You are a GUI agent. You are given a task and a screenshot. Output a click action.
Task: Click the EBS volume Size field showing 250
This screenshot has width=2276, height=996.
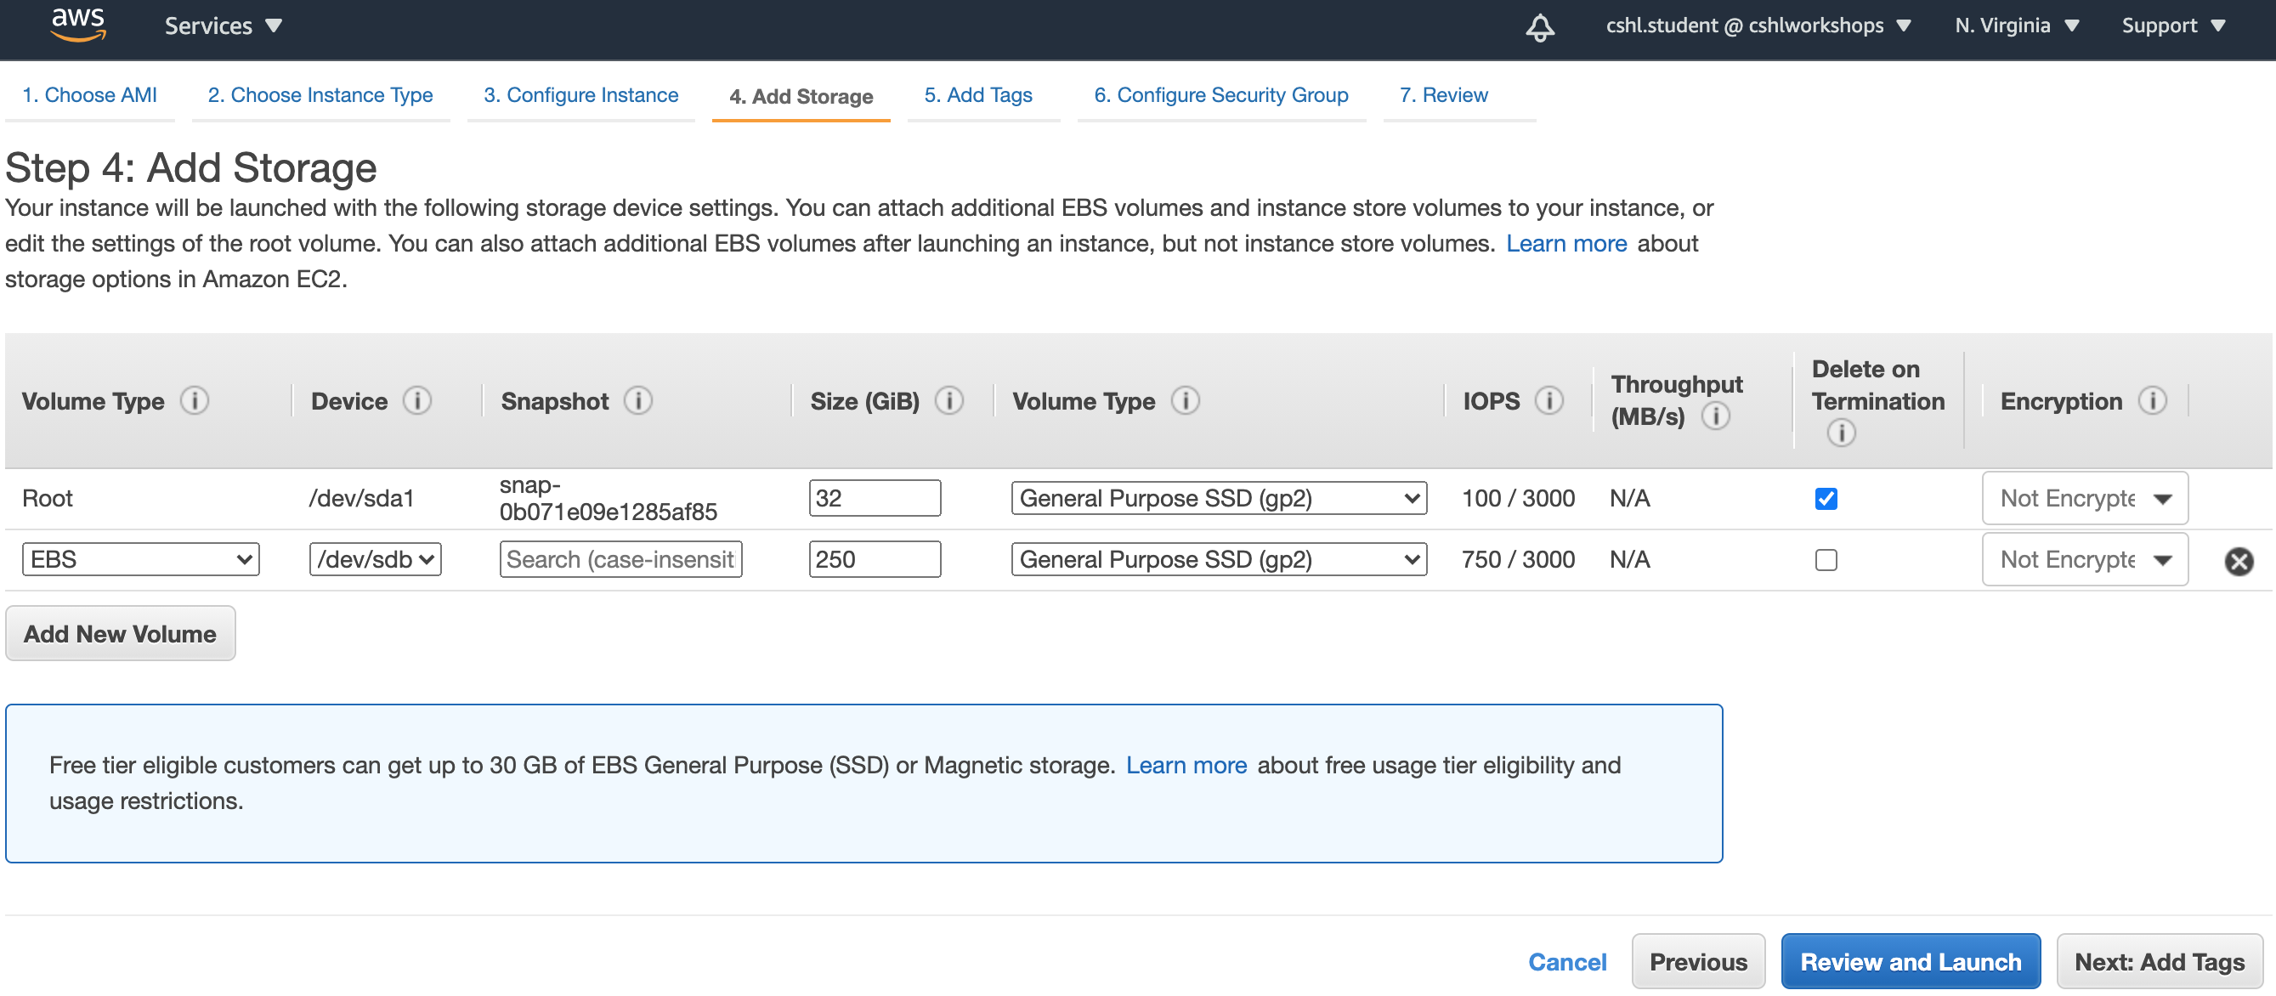[x=875, y=558]
